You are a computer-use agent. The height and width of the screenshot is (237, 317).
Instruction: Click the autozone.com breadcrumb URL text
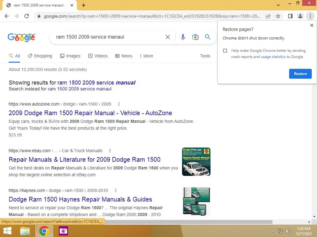(x=60, y=104)
